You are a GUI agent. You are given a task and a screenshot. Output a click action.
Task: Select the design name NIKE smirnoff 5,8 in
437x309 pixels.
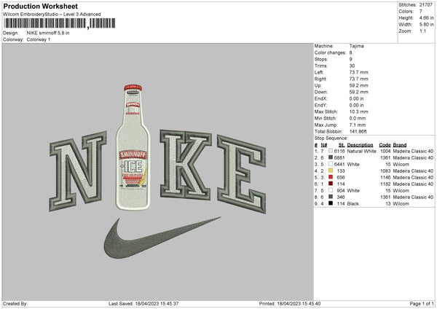click(x=48, y=33)
